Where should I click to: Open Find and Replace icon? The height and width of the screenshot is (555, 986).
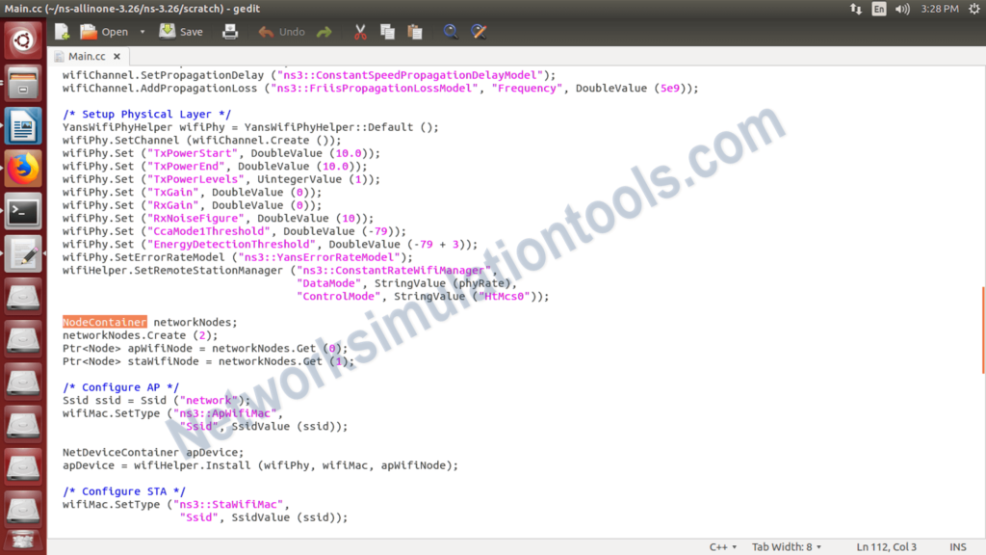click(x=479, y=31)
